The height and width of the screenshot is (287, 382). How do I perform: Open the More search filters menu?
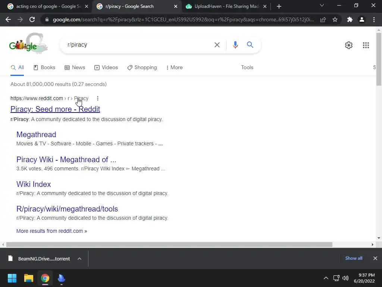[x=175, y=68]
